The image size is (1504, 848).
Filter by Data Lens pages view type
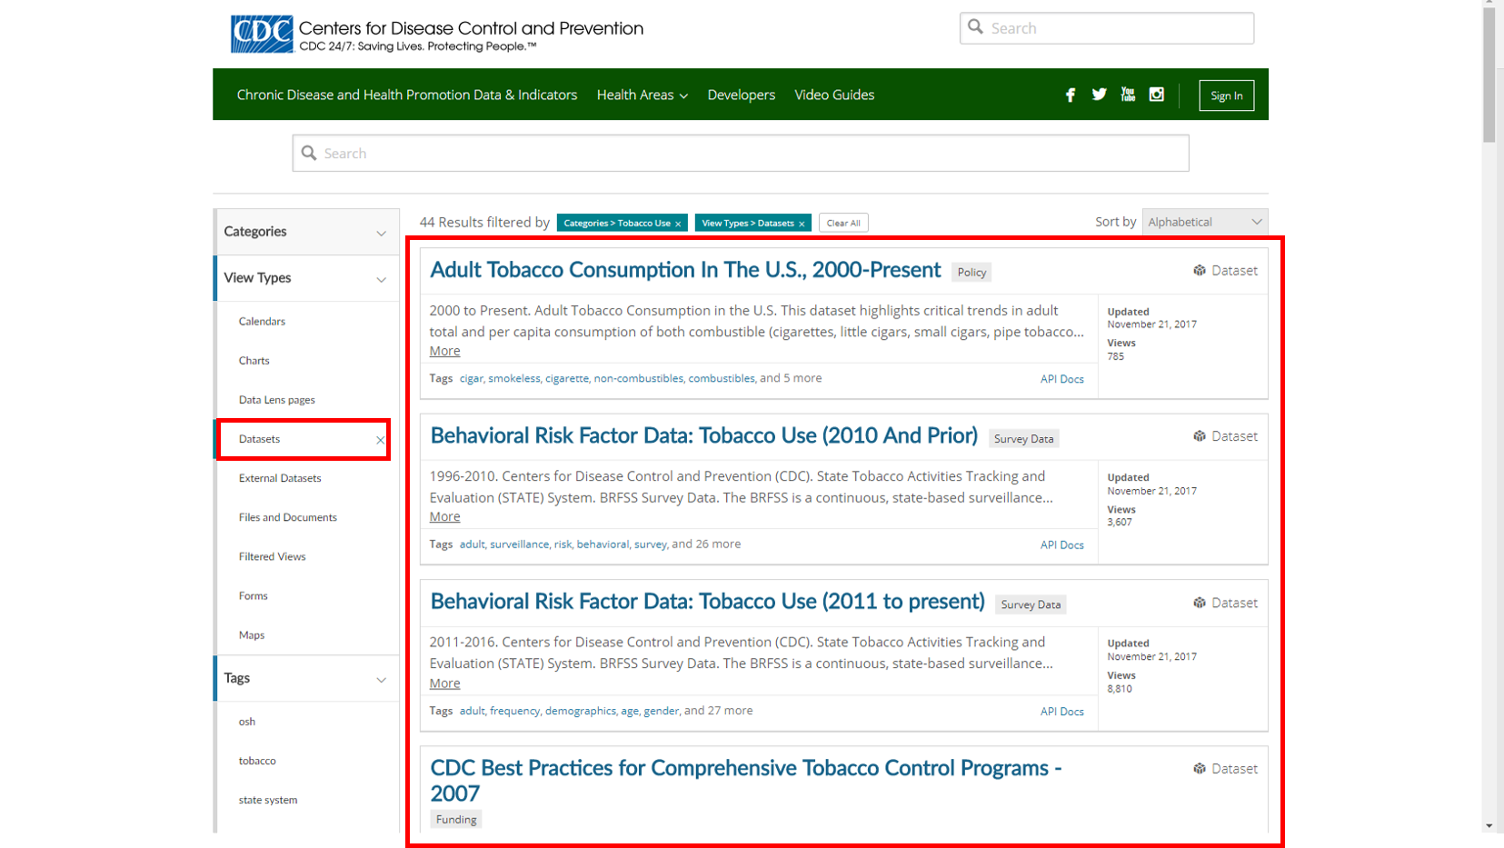[277, 400]
